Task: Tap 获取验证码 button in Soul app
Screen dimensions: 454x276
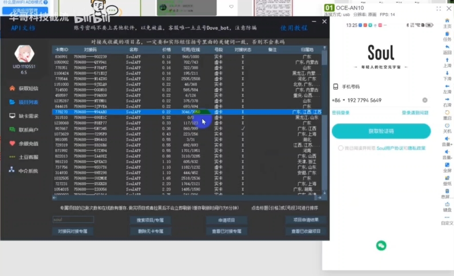Action: click(381, 131)
